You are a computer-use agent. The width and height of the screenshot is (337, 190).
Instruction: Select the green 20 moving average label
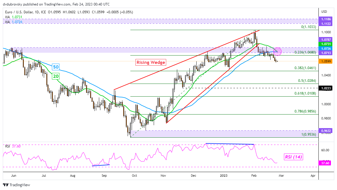pos(56,76)
